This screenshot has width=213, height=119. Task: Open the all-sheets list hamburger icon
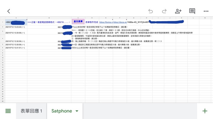coord(8,111)
